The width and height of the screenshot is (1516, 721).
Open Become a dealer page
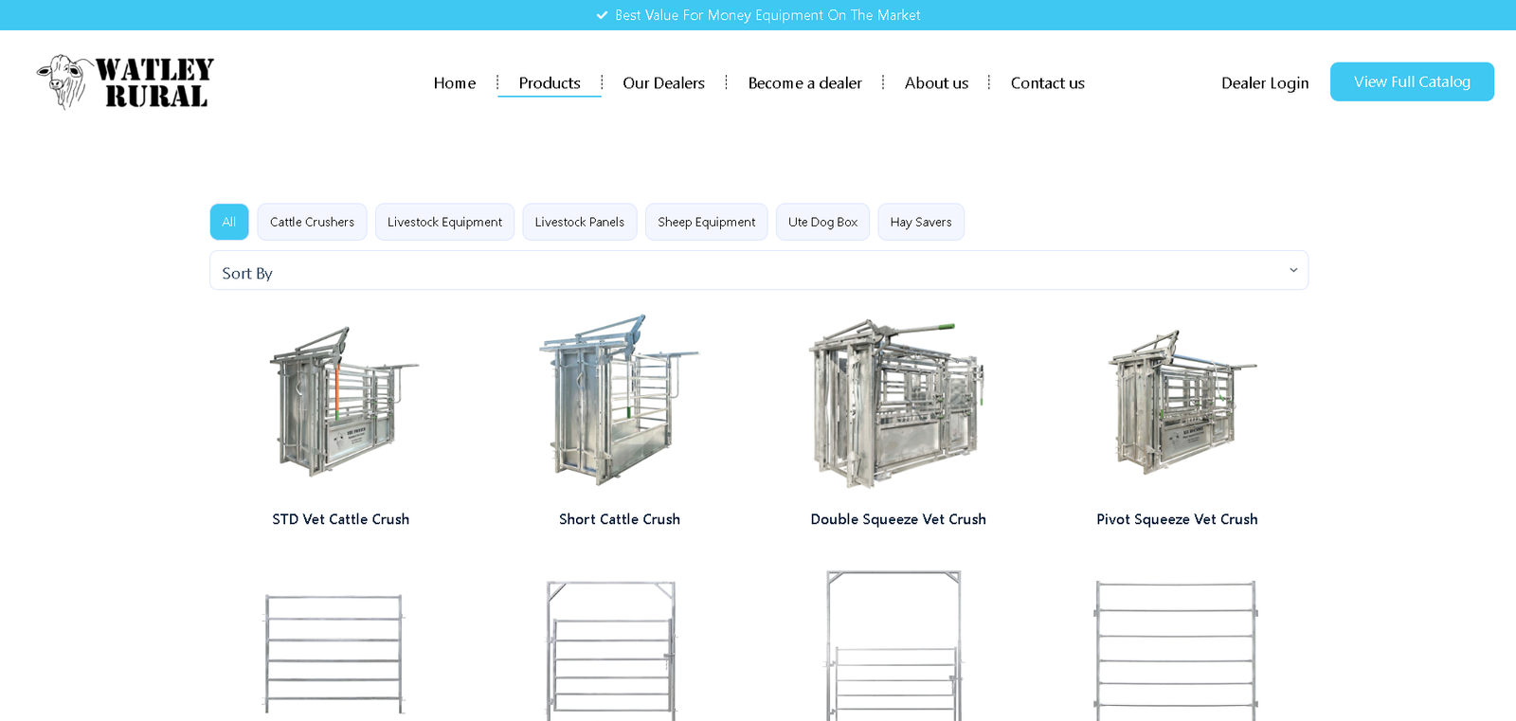[x=805, y=83]
